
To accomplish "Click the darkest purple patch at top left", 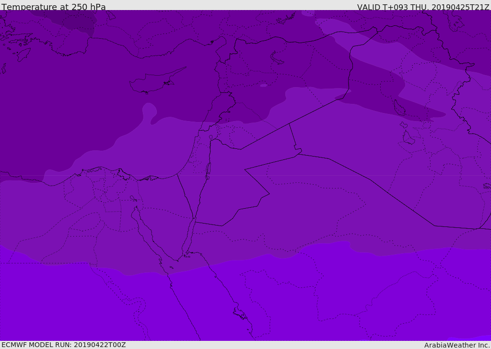I will coord(72,19).
